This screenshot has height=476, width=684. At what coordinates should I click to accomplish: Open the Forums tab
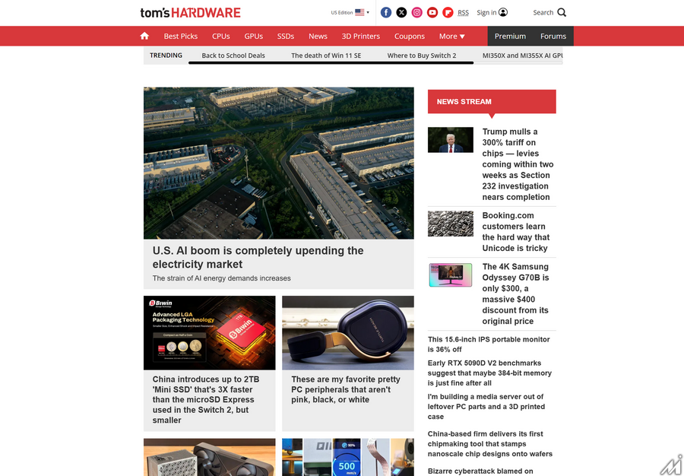553,36
